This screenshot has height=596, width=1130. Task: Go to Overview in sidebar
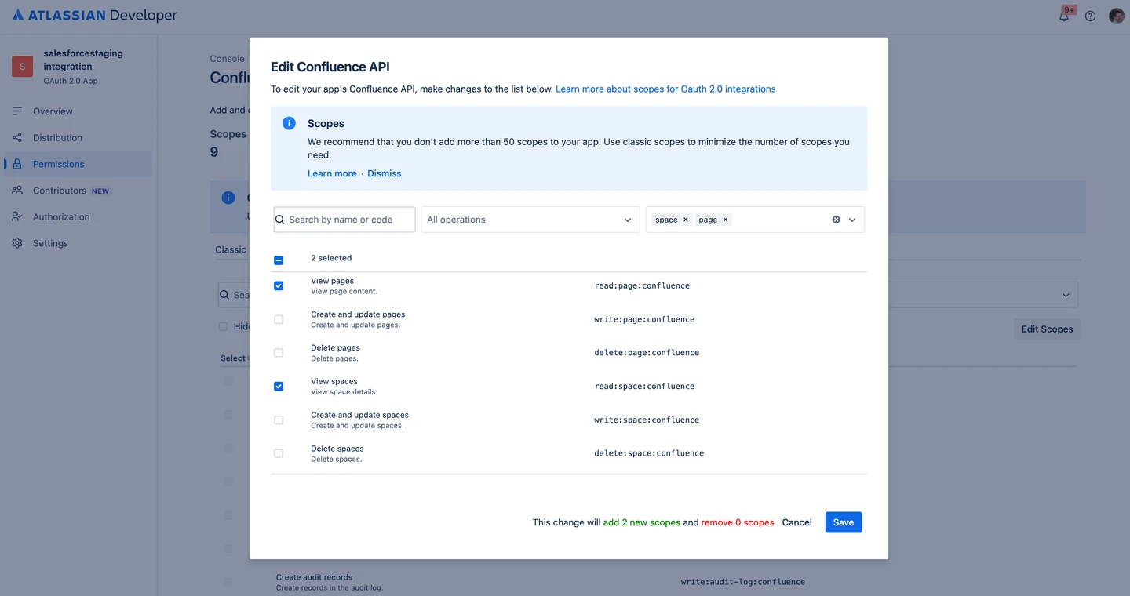click(x=53, y=111)
